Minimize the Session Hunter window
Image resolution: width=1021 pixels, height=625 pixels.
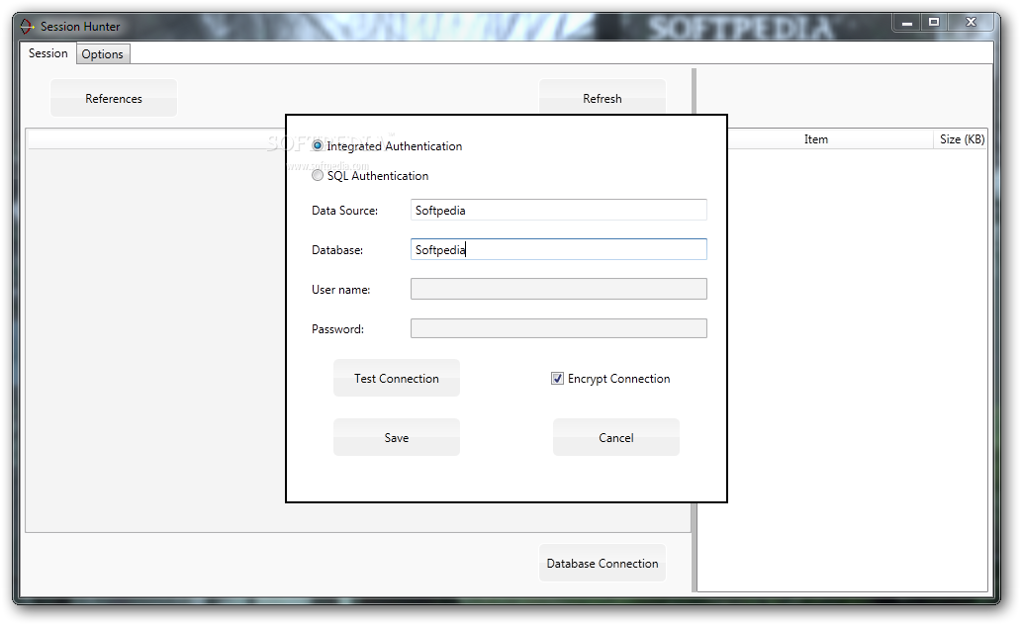pyautogui.click(x=907, y=23)
